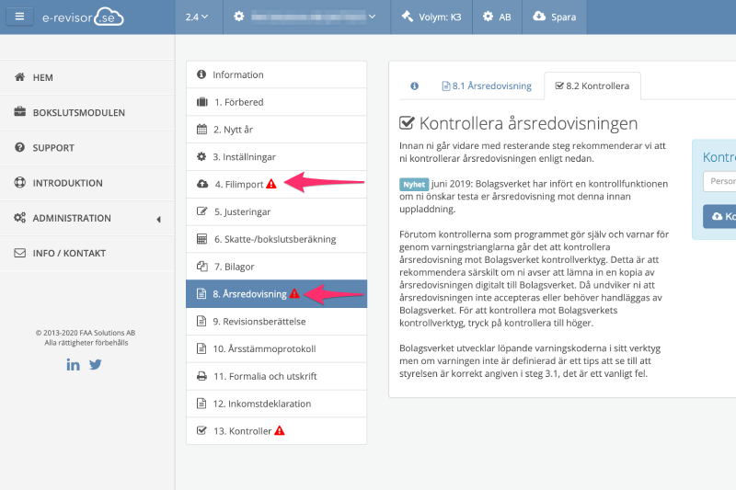Screen dimensions: 736x490
Task: Select the 8.2 Kontrollera tab
Action: (x=592, y=85)
